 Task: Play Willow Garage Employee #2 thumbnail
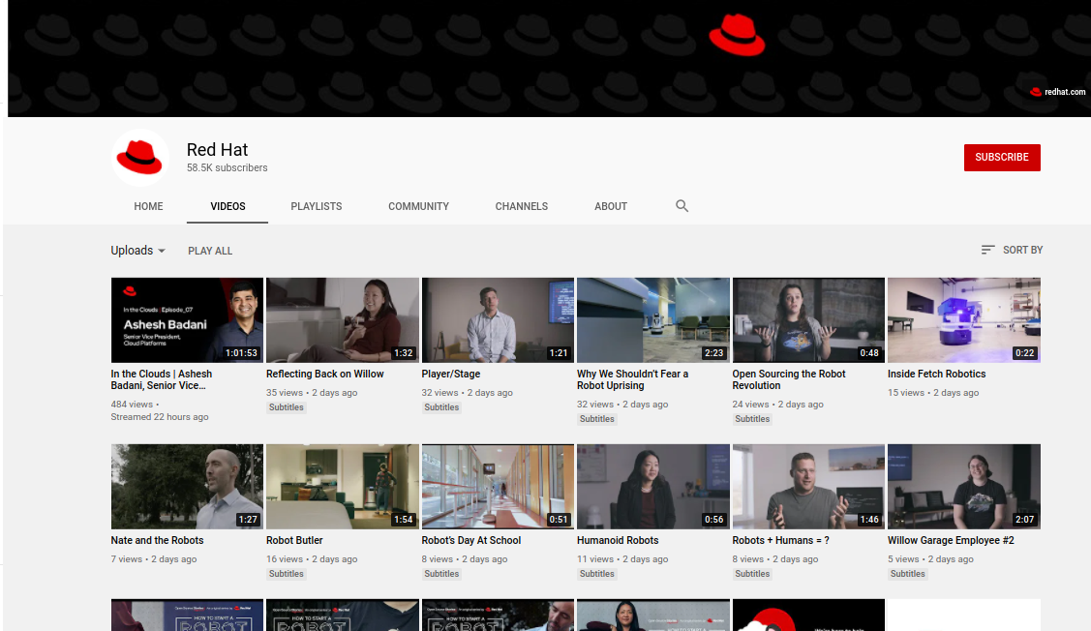coord(963,486)
